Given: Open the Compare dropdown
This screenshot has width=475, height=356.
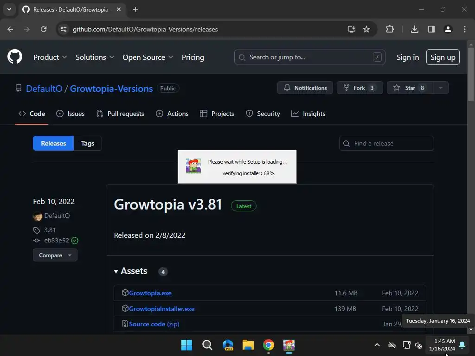Looking at the screenshot, I should coord(55,255).
